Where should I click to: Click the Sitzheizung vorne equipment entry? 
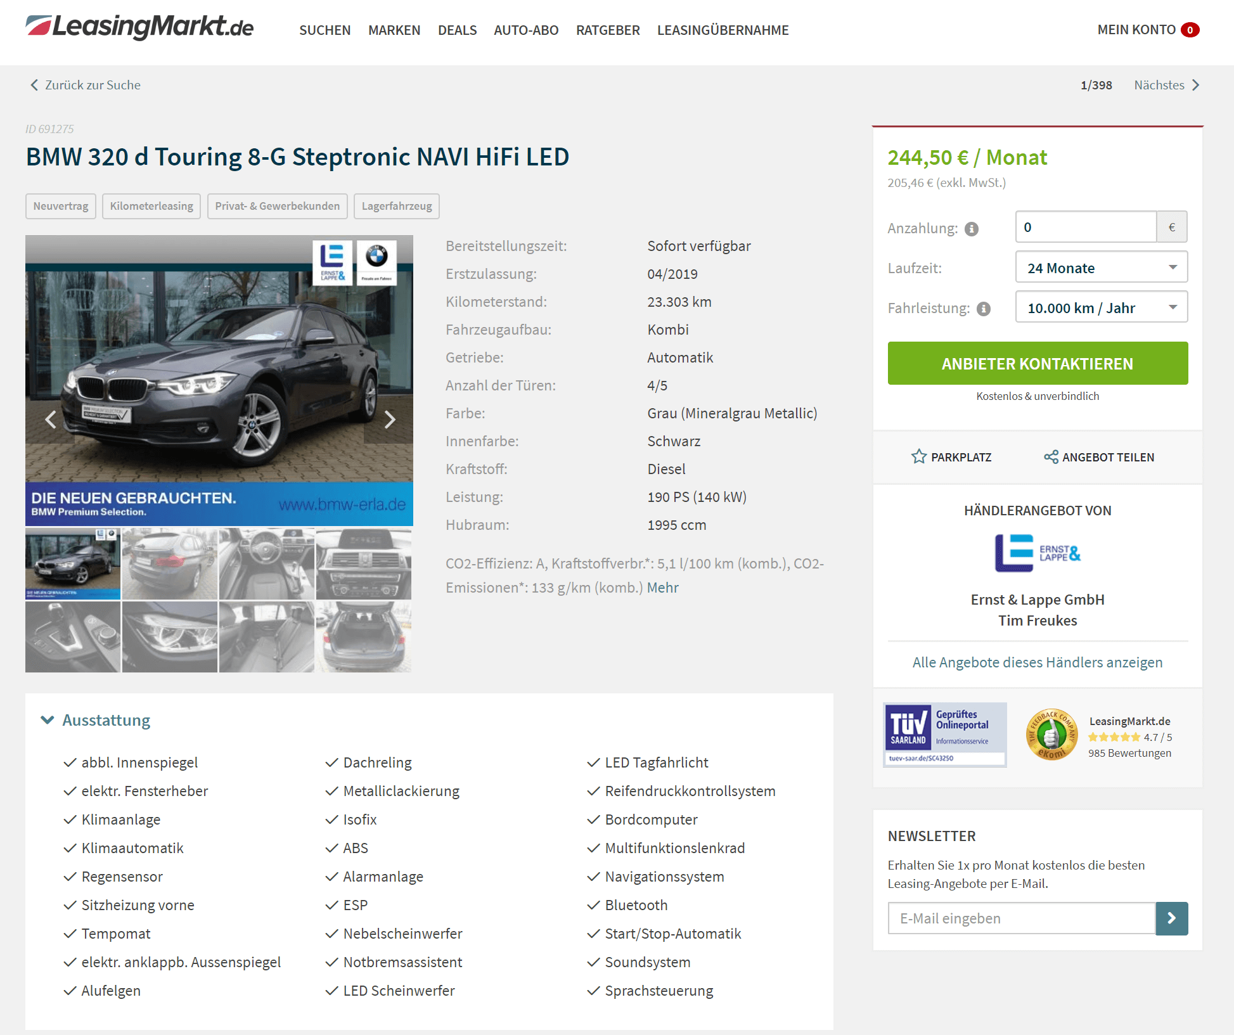(x=138, y=905)
